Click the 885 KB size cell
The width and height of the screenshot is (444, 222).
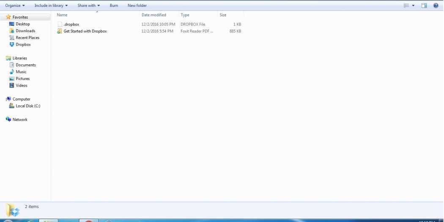coord(235,31)
